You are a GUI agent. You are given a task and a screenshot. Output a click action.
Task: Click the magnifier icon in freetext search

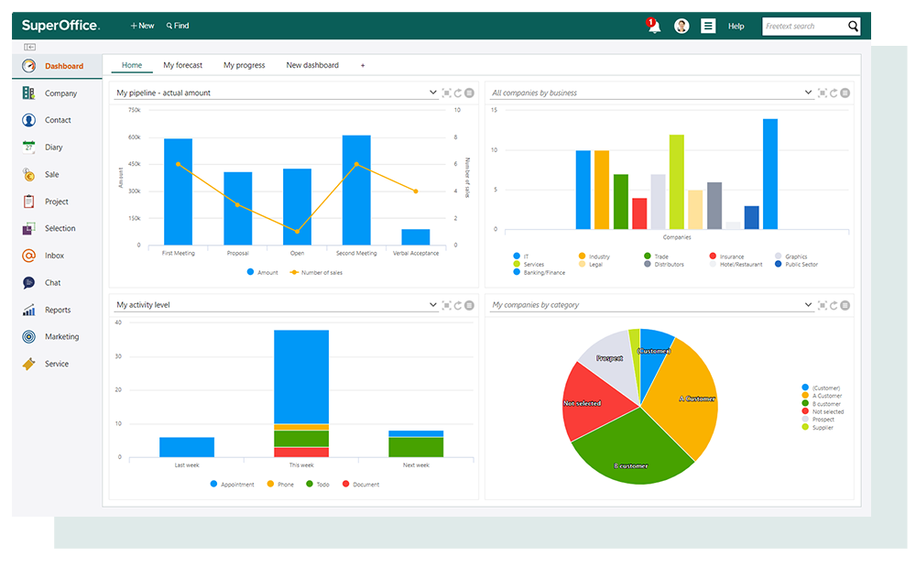pyautogui.click(x=853, y=27)
